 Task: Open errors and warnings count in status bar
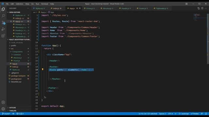20,114
